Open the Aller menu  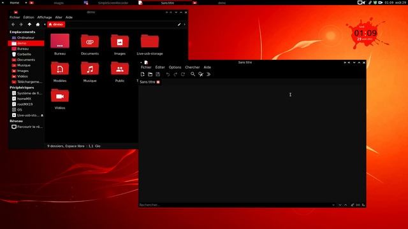59,17
